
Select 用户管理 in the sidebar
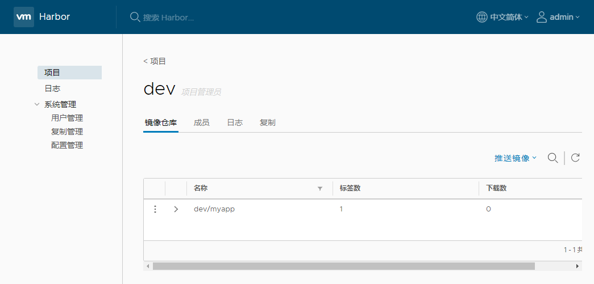pyautogui.click(x=67, y=118)
